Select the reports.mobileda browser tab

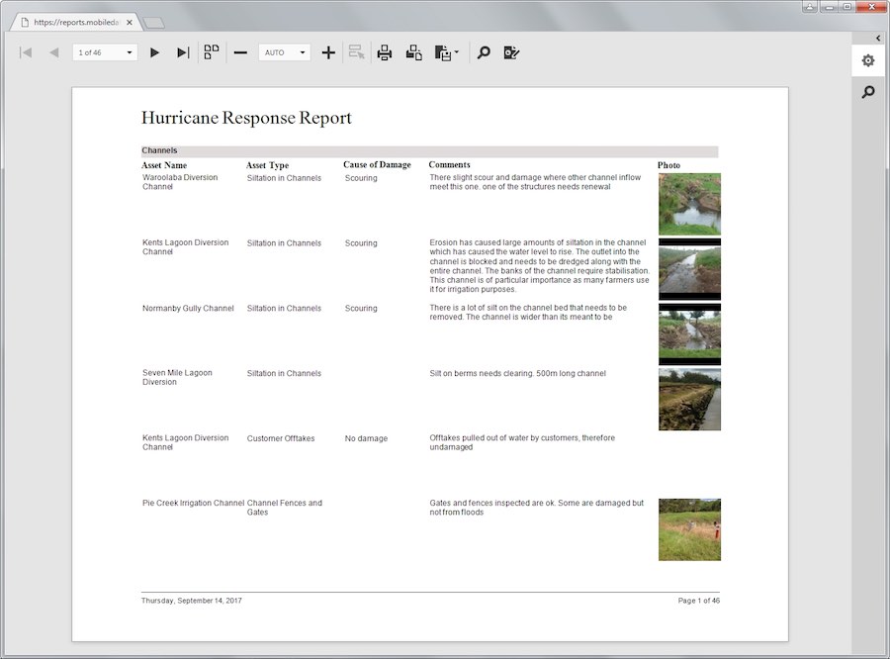[74, 22]
